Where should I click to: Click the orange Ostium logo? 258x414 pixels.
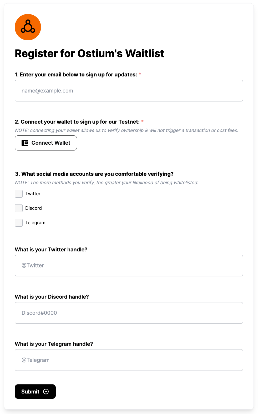[28, 27]
